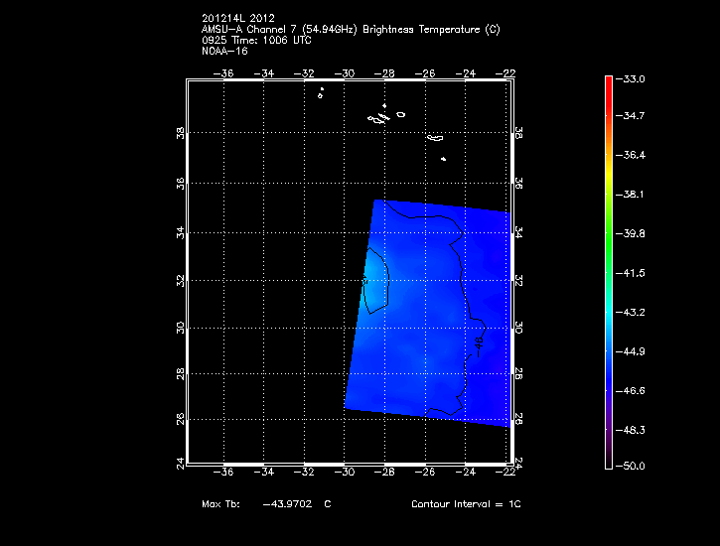Click the -33.0 color bar label
Image resolution: width=720 pixels, height=546 pixels.
coord(633,78)
